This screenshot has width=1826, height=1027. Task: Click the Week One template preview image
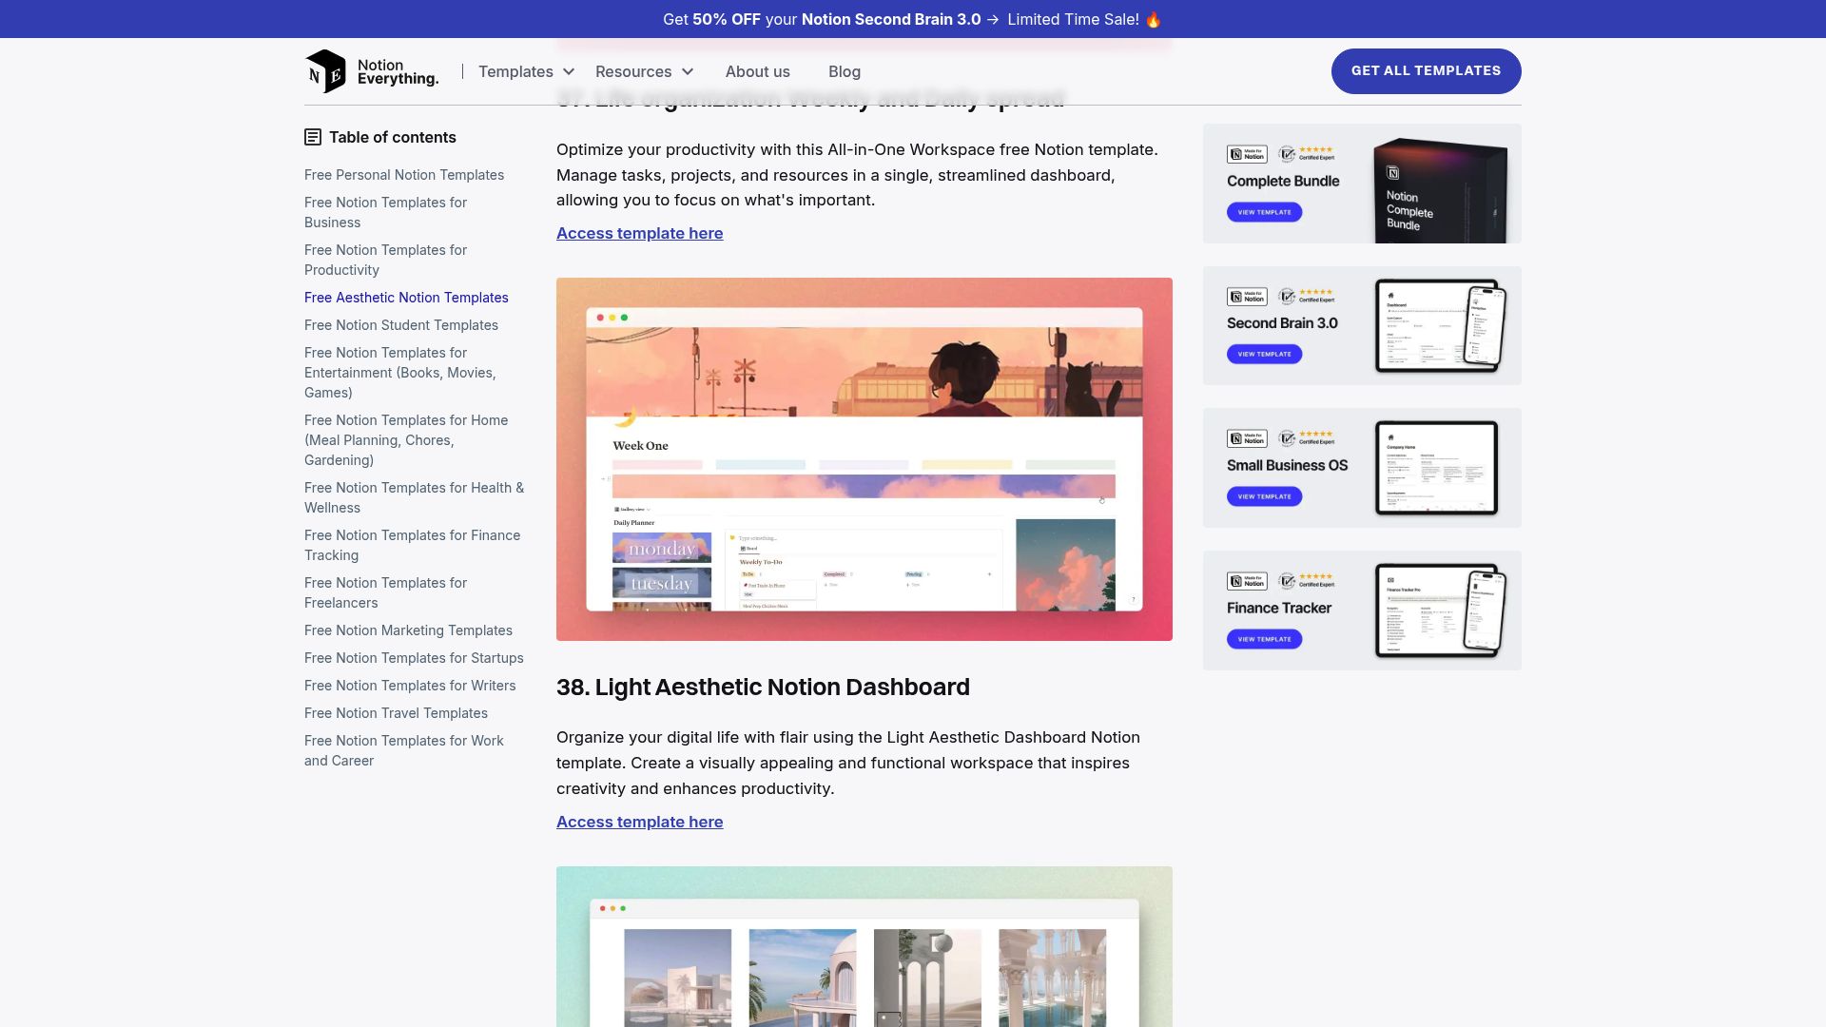tap(864, 459)
